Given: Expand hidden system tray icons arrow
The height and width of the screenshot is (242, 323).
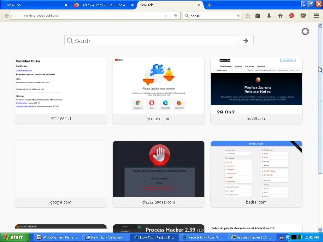Looking at the screenshot, I should 288,237.
